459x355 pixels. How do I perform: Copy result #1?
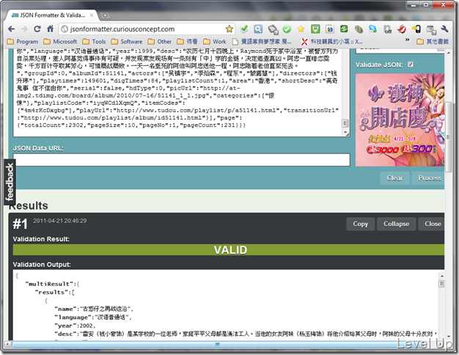click(360, 224)
